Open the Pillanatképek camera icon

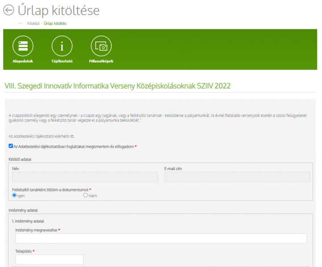(x=101, y=46)
